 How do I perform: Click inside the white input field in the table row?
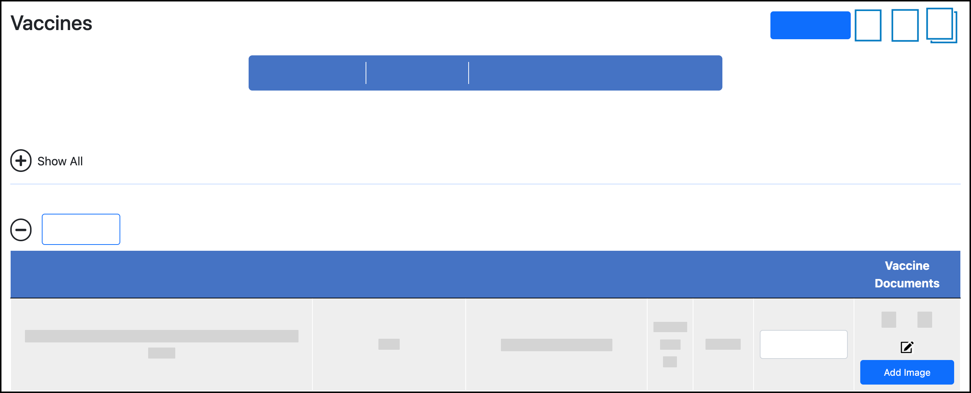pyautogui.click(x=804, y=344)
